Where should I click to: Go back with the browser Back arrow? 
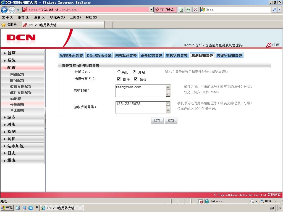[x=4, y=10]
